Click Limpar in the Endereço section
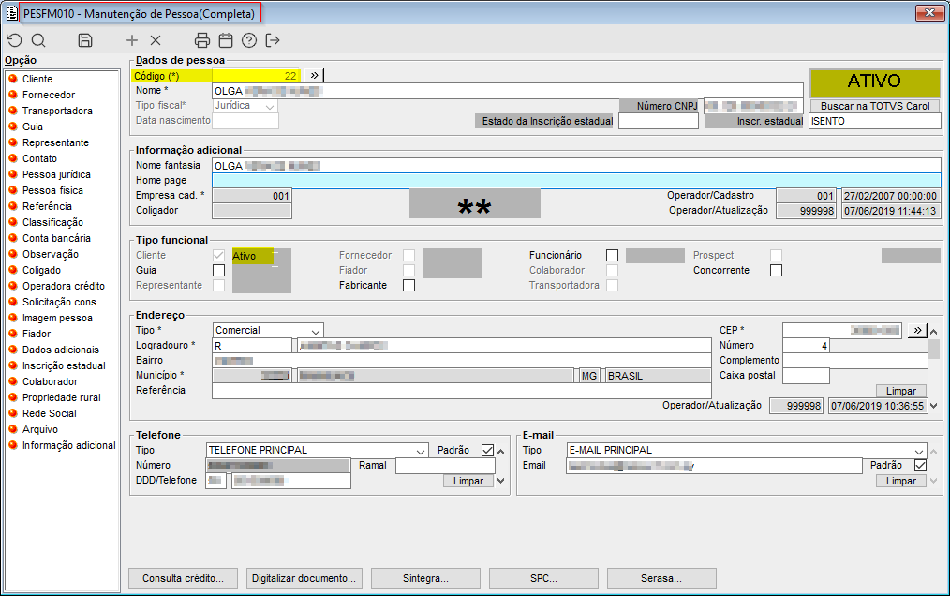The height and width of the screenshot is (596, 950). coord(901,391)
